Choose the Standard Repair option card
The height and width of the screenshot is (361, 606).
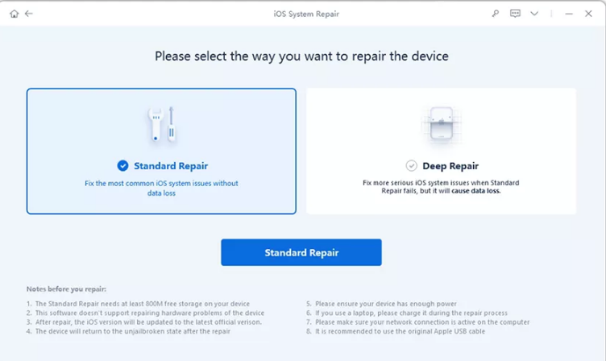pos(161,151)
